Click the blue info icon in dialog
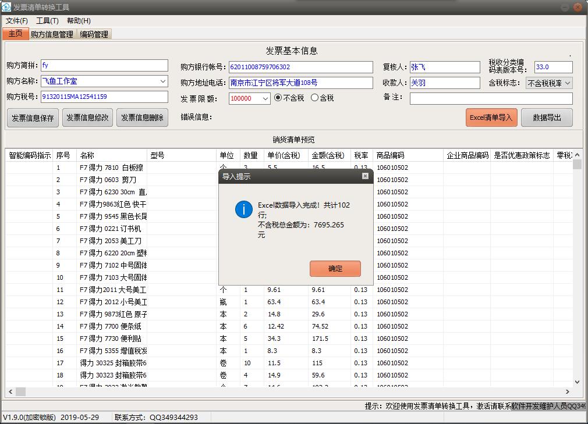The height and width of the screenshot is (424, 588). (243, 209)
